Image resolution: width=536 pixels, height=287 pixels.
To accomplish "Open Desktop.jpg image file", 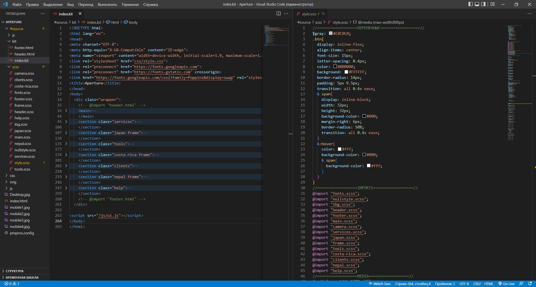I will 25,194.
